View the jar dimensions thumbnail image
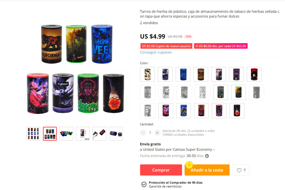 click(83, 134)
